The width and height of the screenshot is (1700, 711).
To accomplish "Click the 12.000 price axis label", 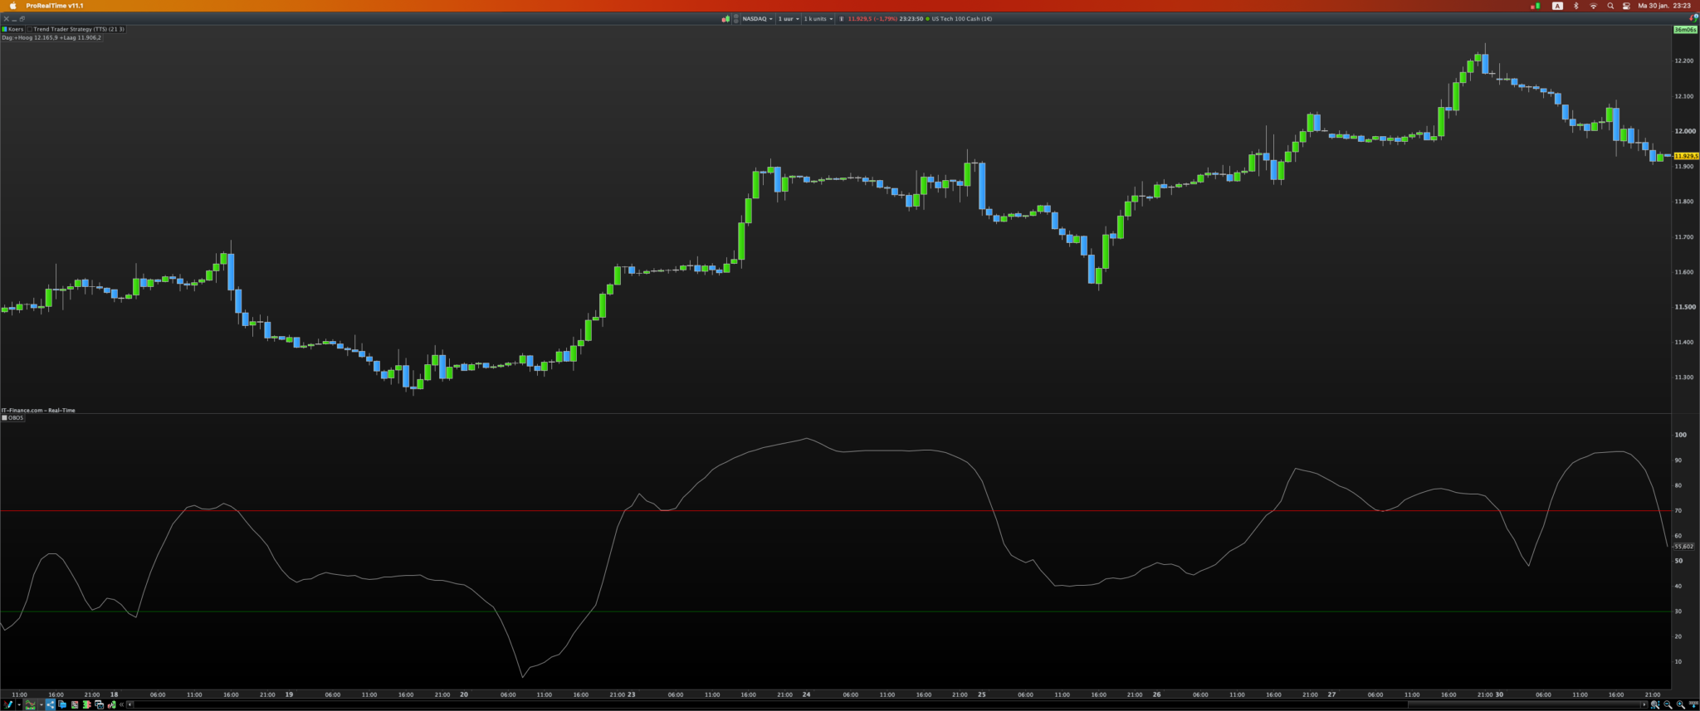I will (1684, 131).
